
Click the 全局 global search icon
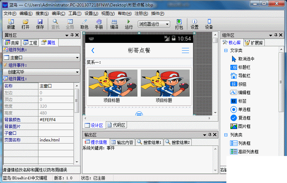[x=70, y=24]
